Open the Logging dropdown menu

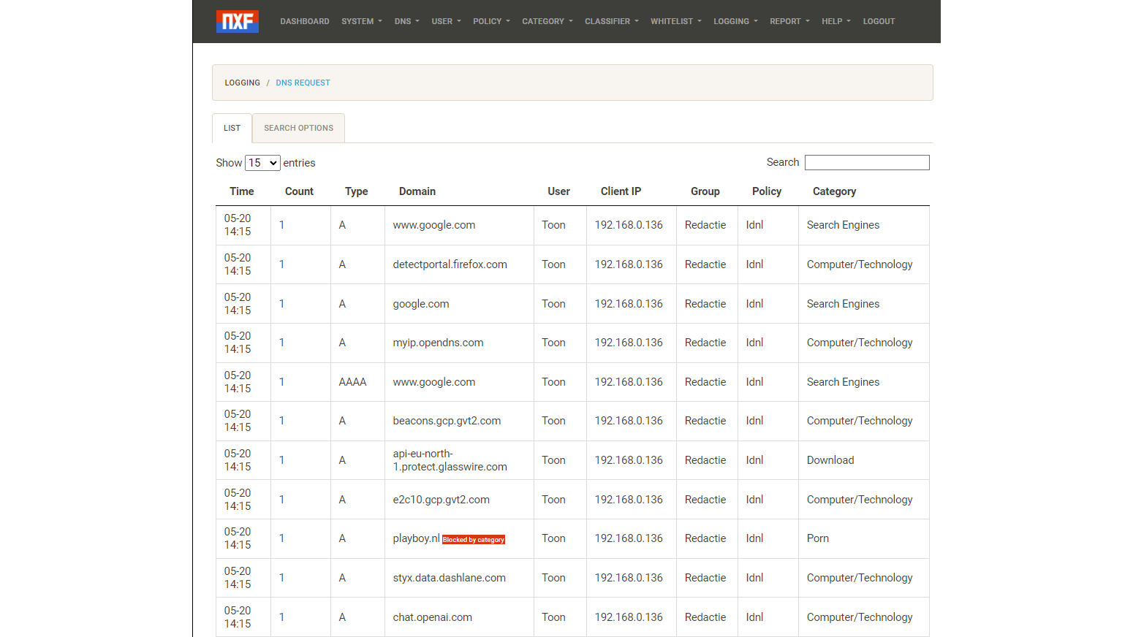point(735,21)
